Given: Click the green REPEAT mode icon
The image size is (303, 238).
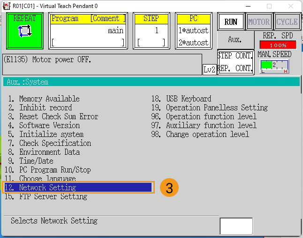Looking at the screenshot, I should click(x=24, y=30).
